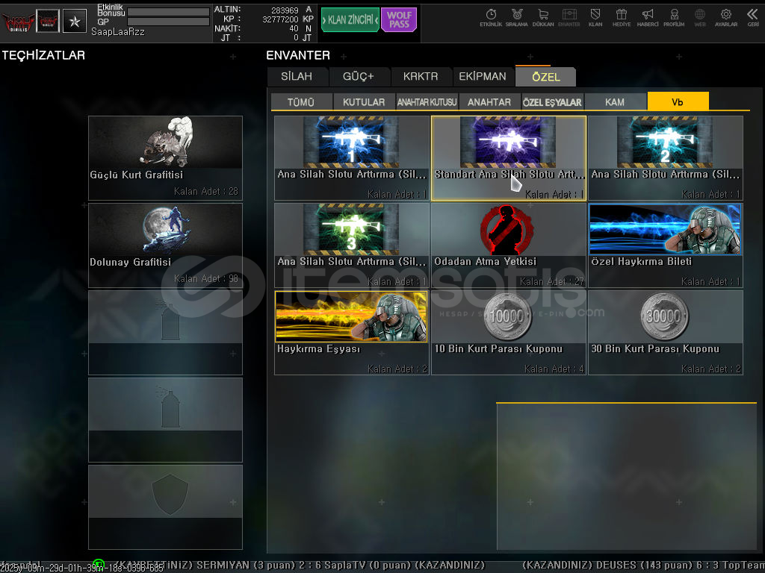
Task: Click the KP balance 32777200
Action: [x=280, y=19]
